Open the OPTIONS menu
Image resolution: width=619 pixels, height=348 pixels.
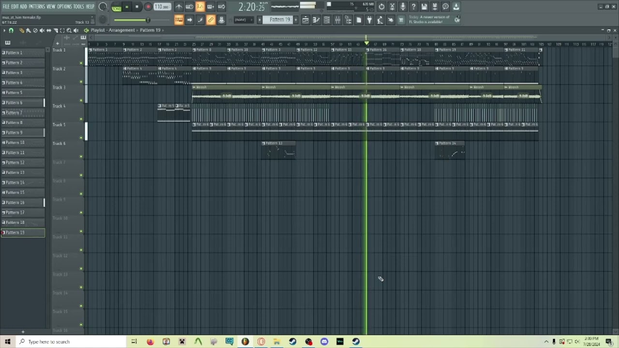(64, 7)
